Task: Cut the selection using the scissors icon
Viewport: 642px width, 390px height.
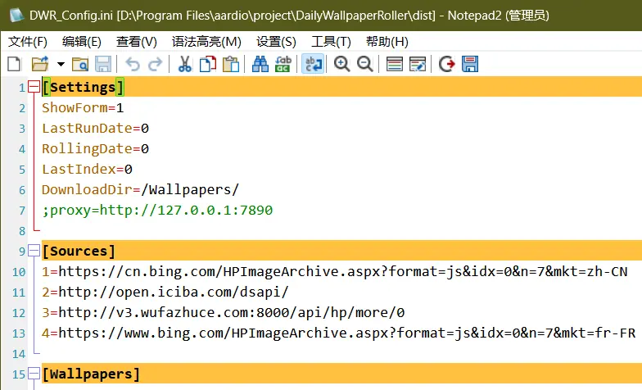Action: pyautogui.click(x=185, y=64)
